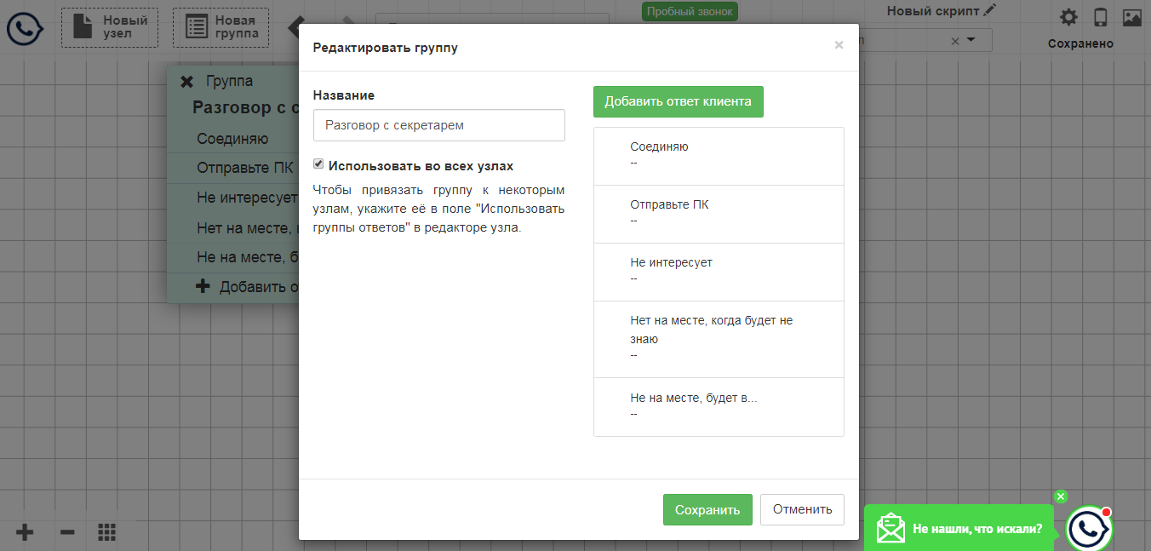Select the Соединяю answer in the list
The height and width of the screenshot is (551, 1151).
[x=719, y=156]
